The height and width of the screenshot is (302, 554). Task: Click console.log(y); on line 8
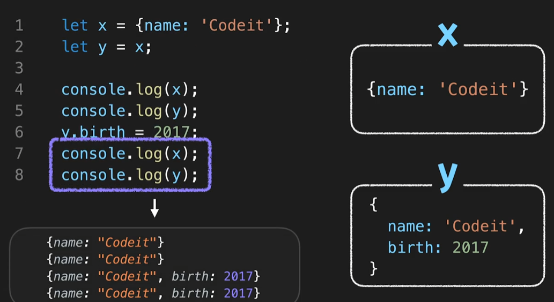tap(130, 175)
